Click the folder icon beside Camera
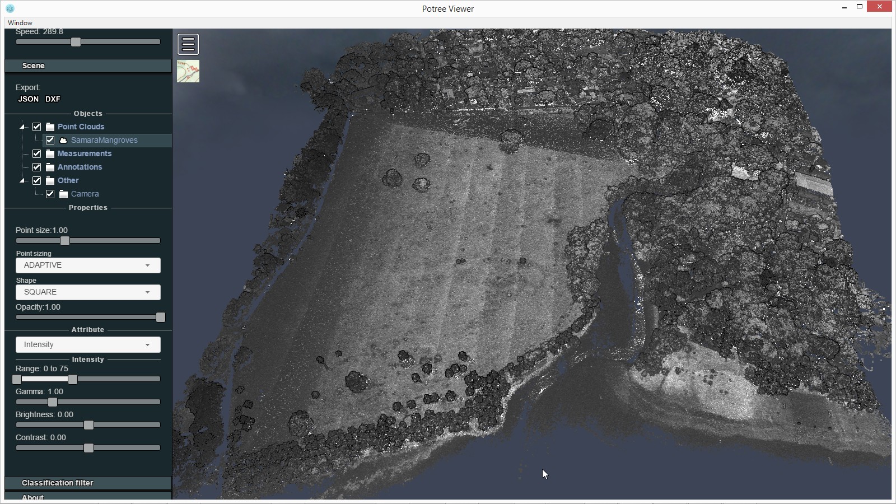Image resolution: width=896 pixels, height=504 pixels. [63, 194]
